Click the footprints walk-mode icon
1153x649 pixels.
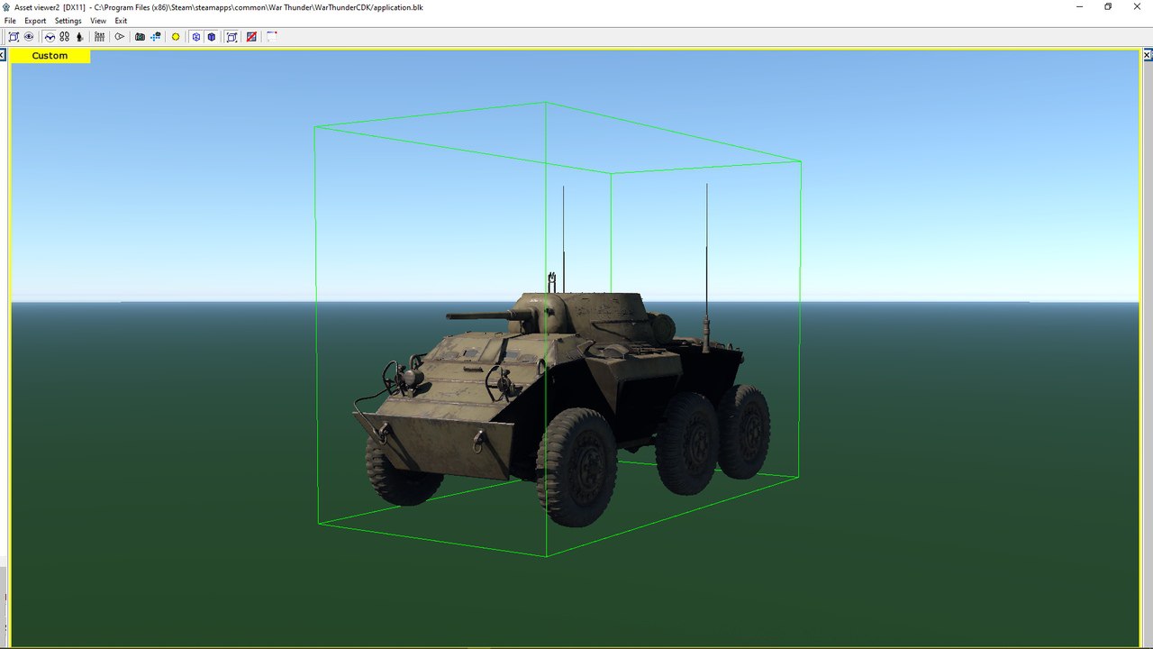point(65,37)
